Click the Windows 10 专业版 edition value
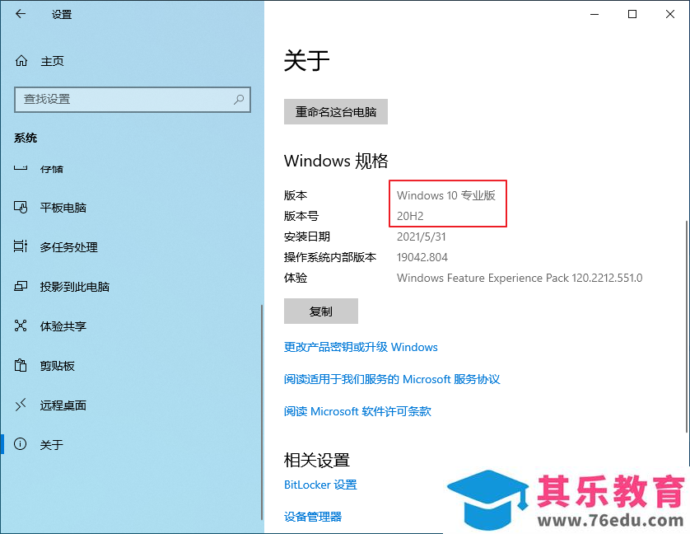This screenshot has width=690, height=534. (x=445, y=195)
